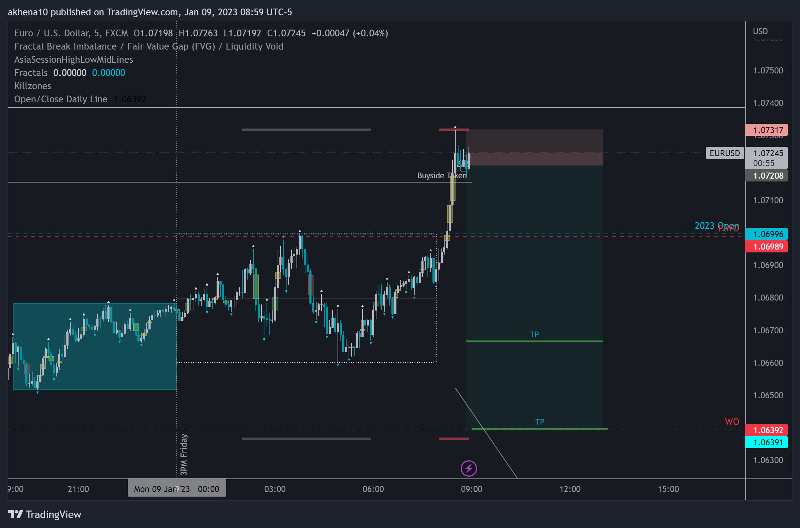Select the 1.07317 stop price label
Viewport: 800px width, 528px height.
pos(766,130)
